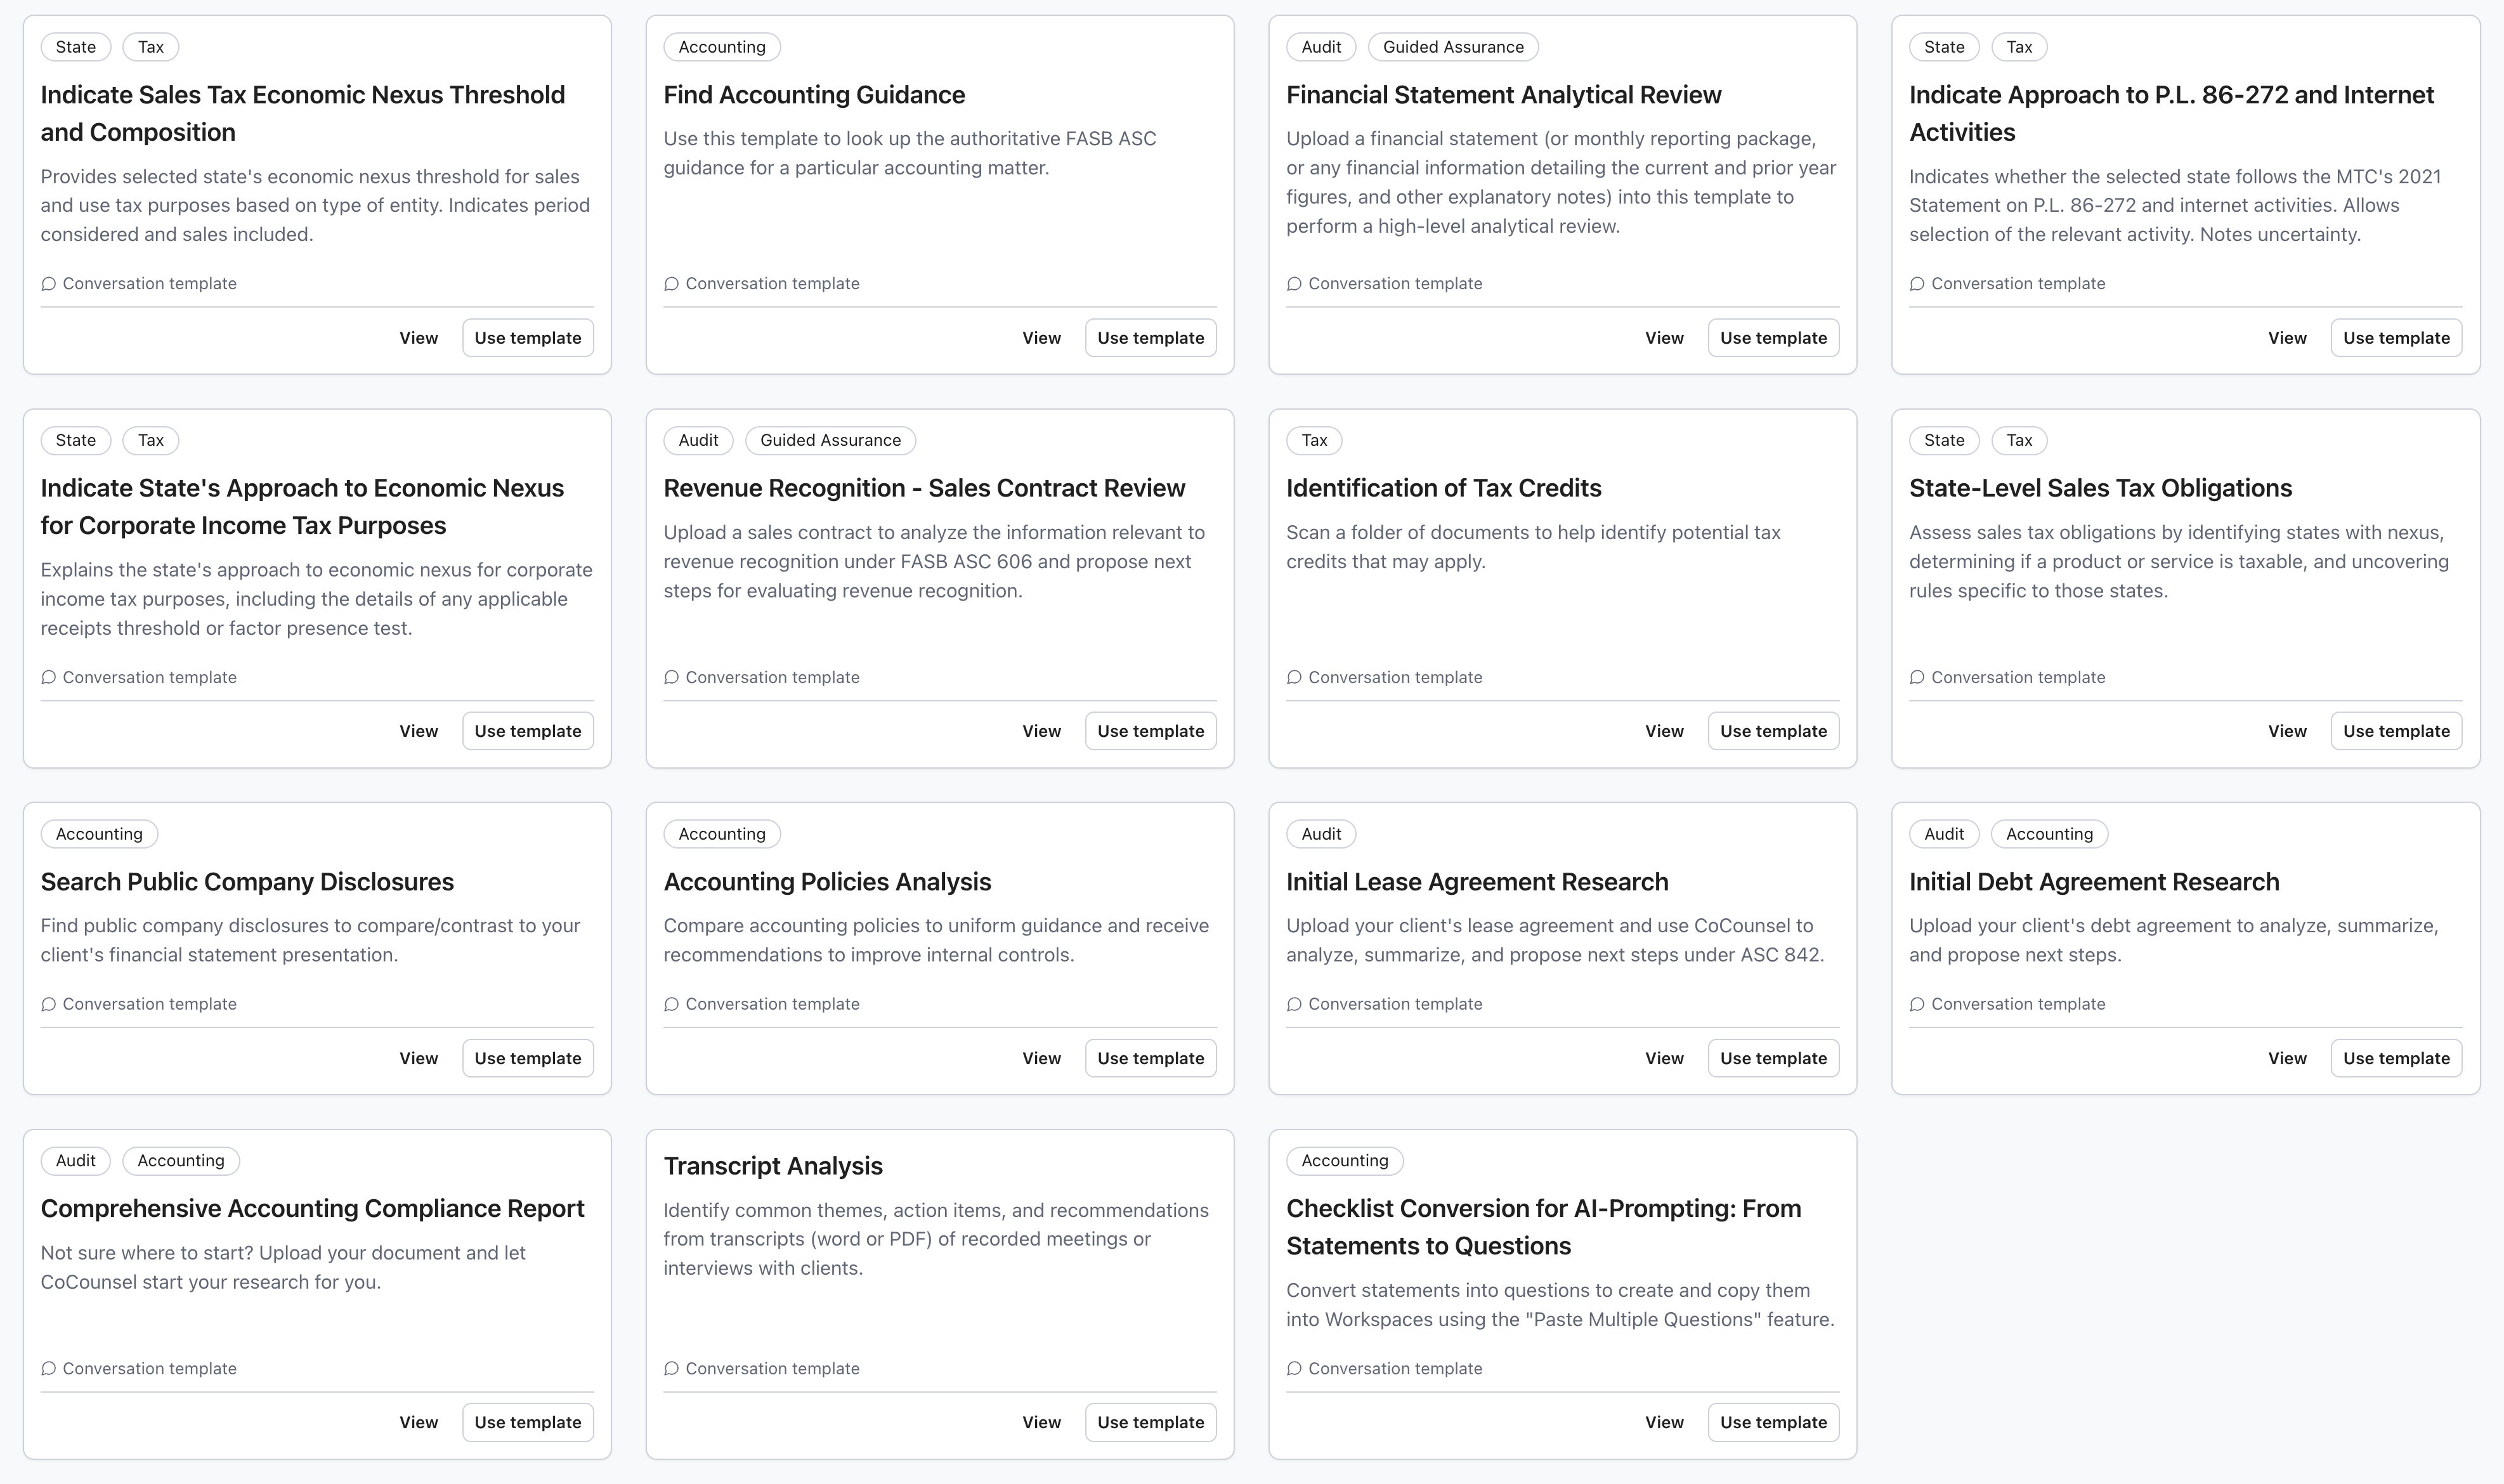The height and width of the screenshot is (1484, 2504).
Task: Click conversation icon on Identification of Tax Credits
Action: coord(1294,677)
